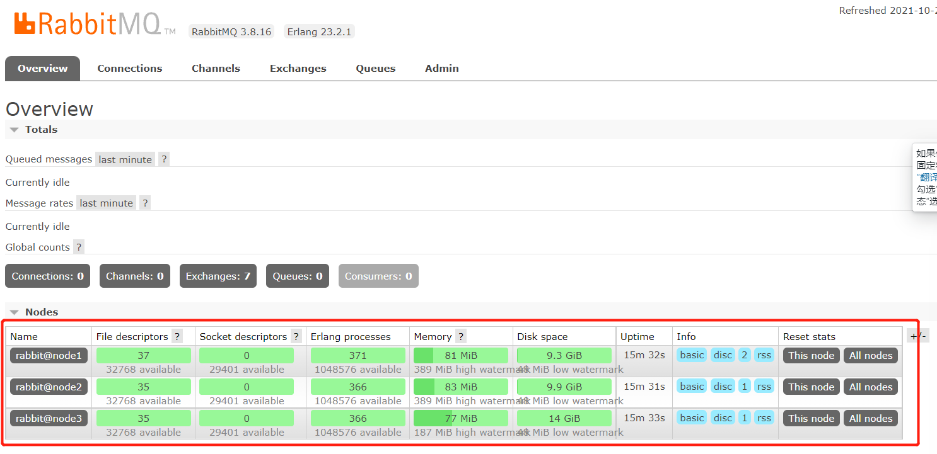Viewport: 937px width, 454px height.
Task: Reset stats for All nodes in rabbit@node3 row
Action: click(x=871, y=418)
